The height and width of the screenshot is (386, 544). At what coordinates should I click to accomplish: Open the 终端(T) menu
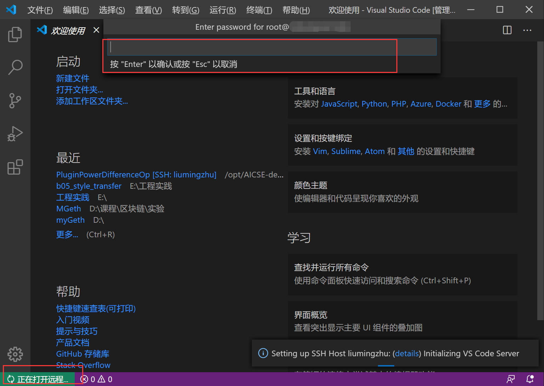(x=259, y=10)
